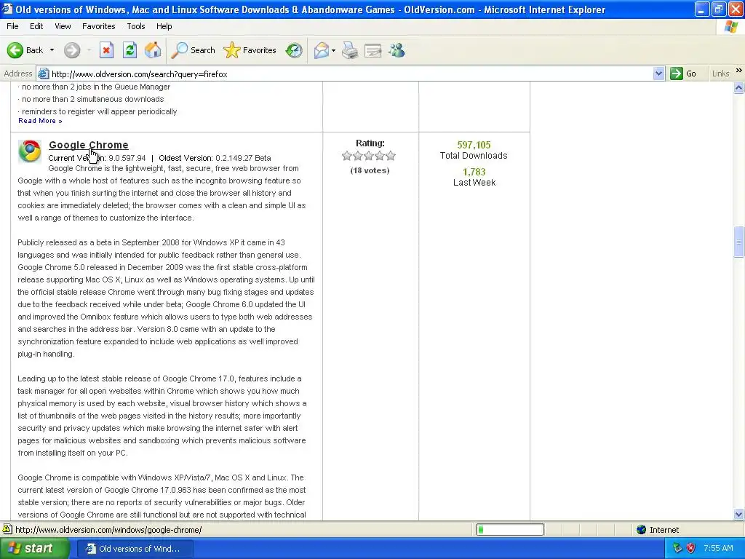Open Favorites star toolbar button

point(250,50)
